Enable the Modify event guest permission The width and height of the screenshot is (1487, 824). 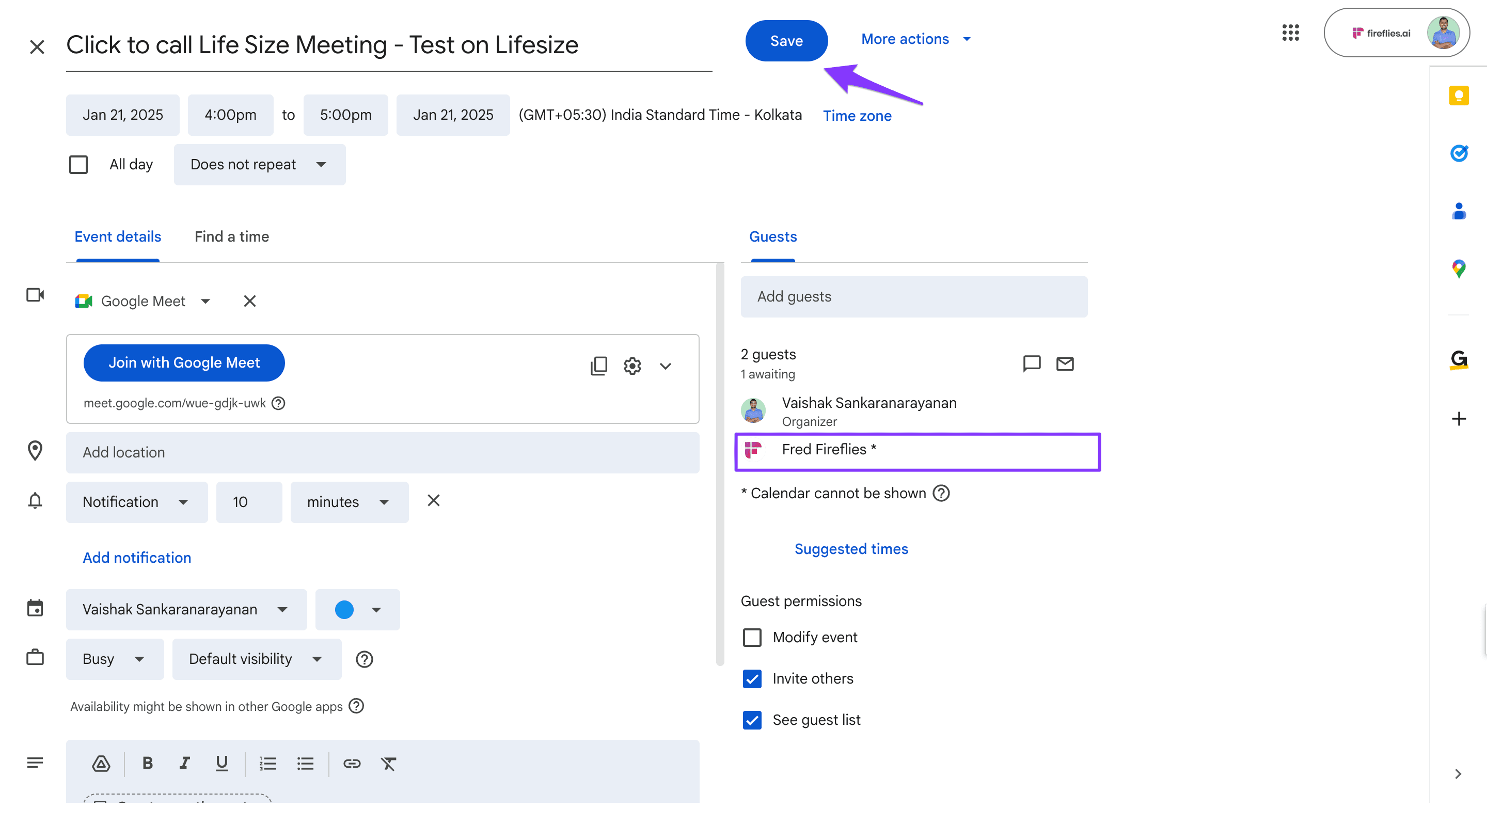pos(752,638)
